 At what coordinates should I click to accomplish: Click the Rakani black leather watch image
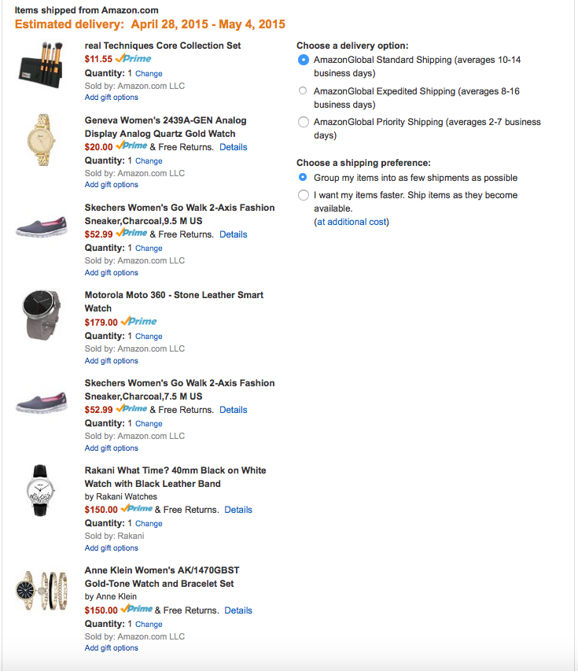pos(41,490)
